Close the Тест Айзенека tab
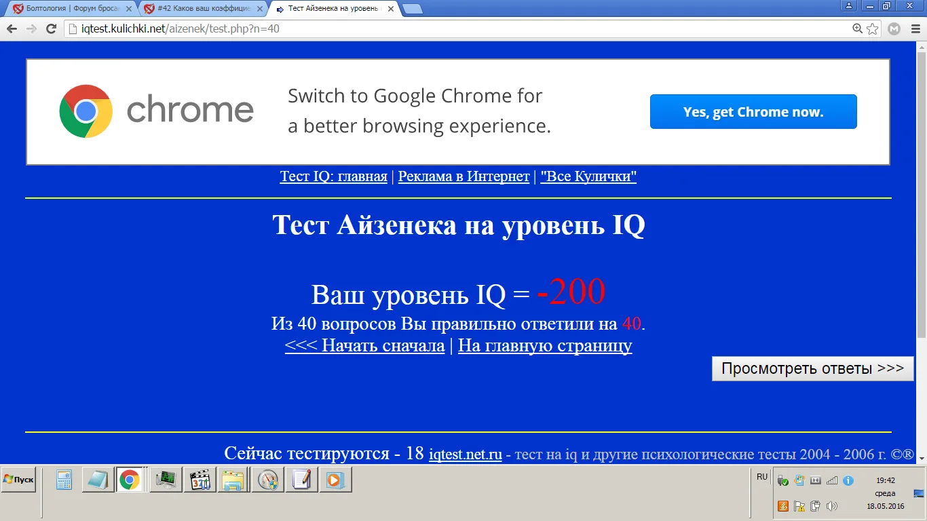927x521 pixels. coord(390,9)
